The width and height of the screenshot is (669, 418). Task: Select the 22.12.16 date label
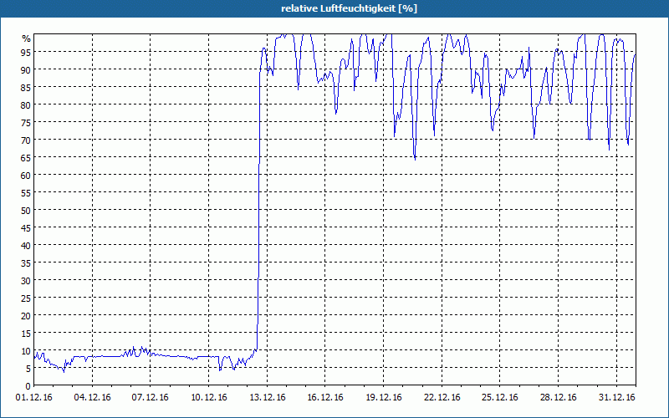tap(442, 398)
